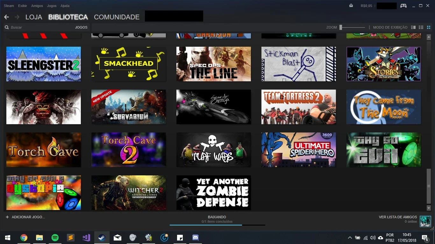Viewport: 435px width, 244px height.
Task: Open the BAIXANDO downloads status
Action: [x=217, y=217]
